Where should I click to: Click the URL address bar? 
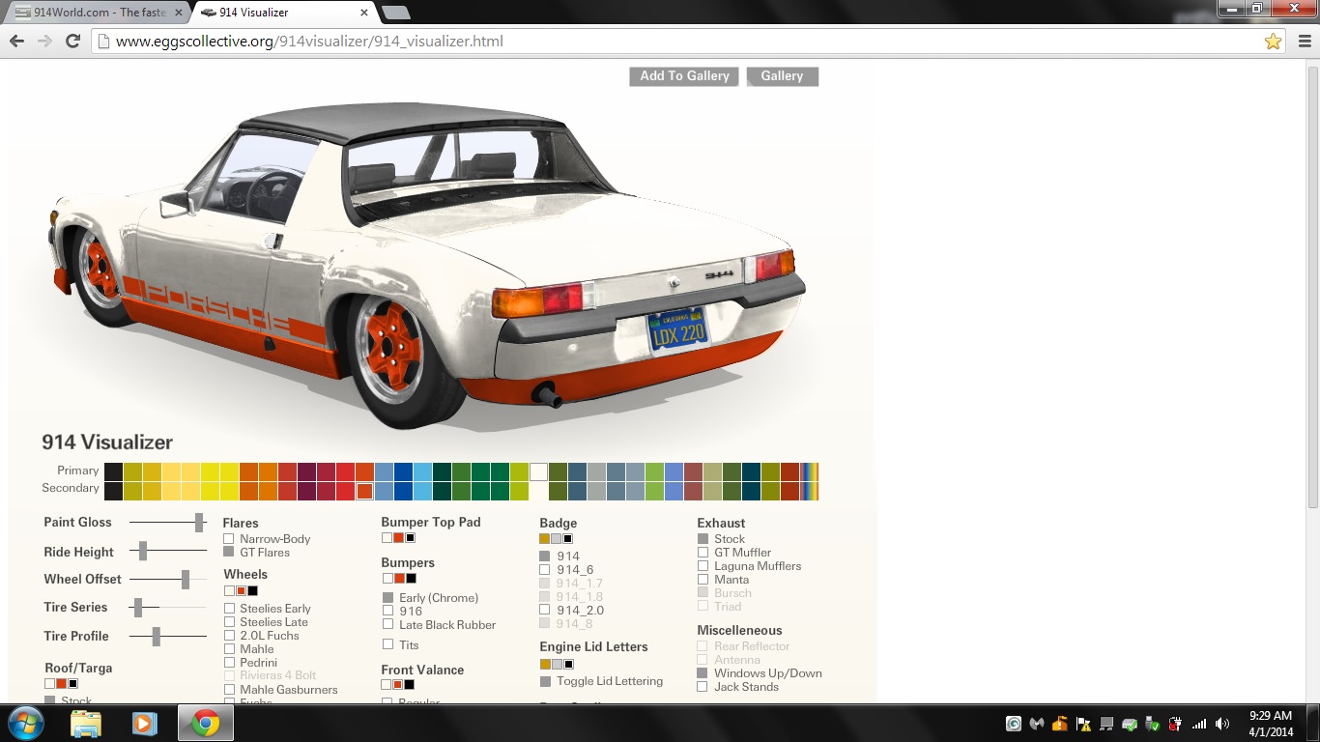676,42
